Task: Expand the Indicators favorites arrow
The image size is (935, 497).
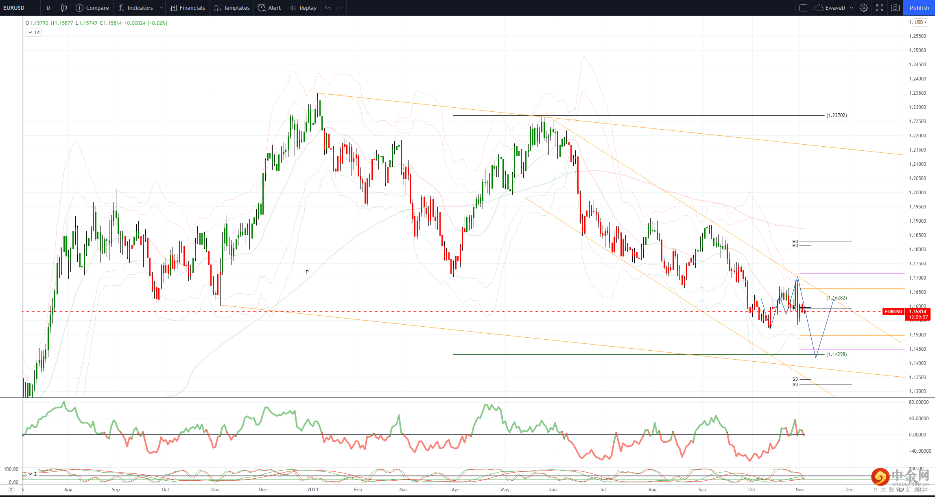Action: 161,8
